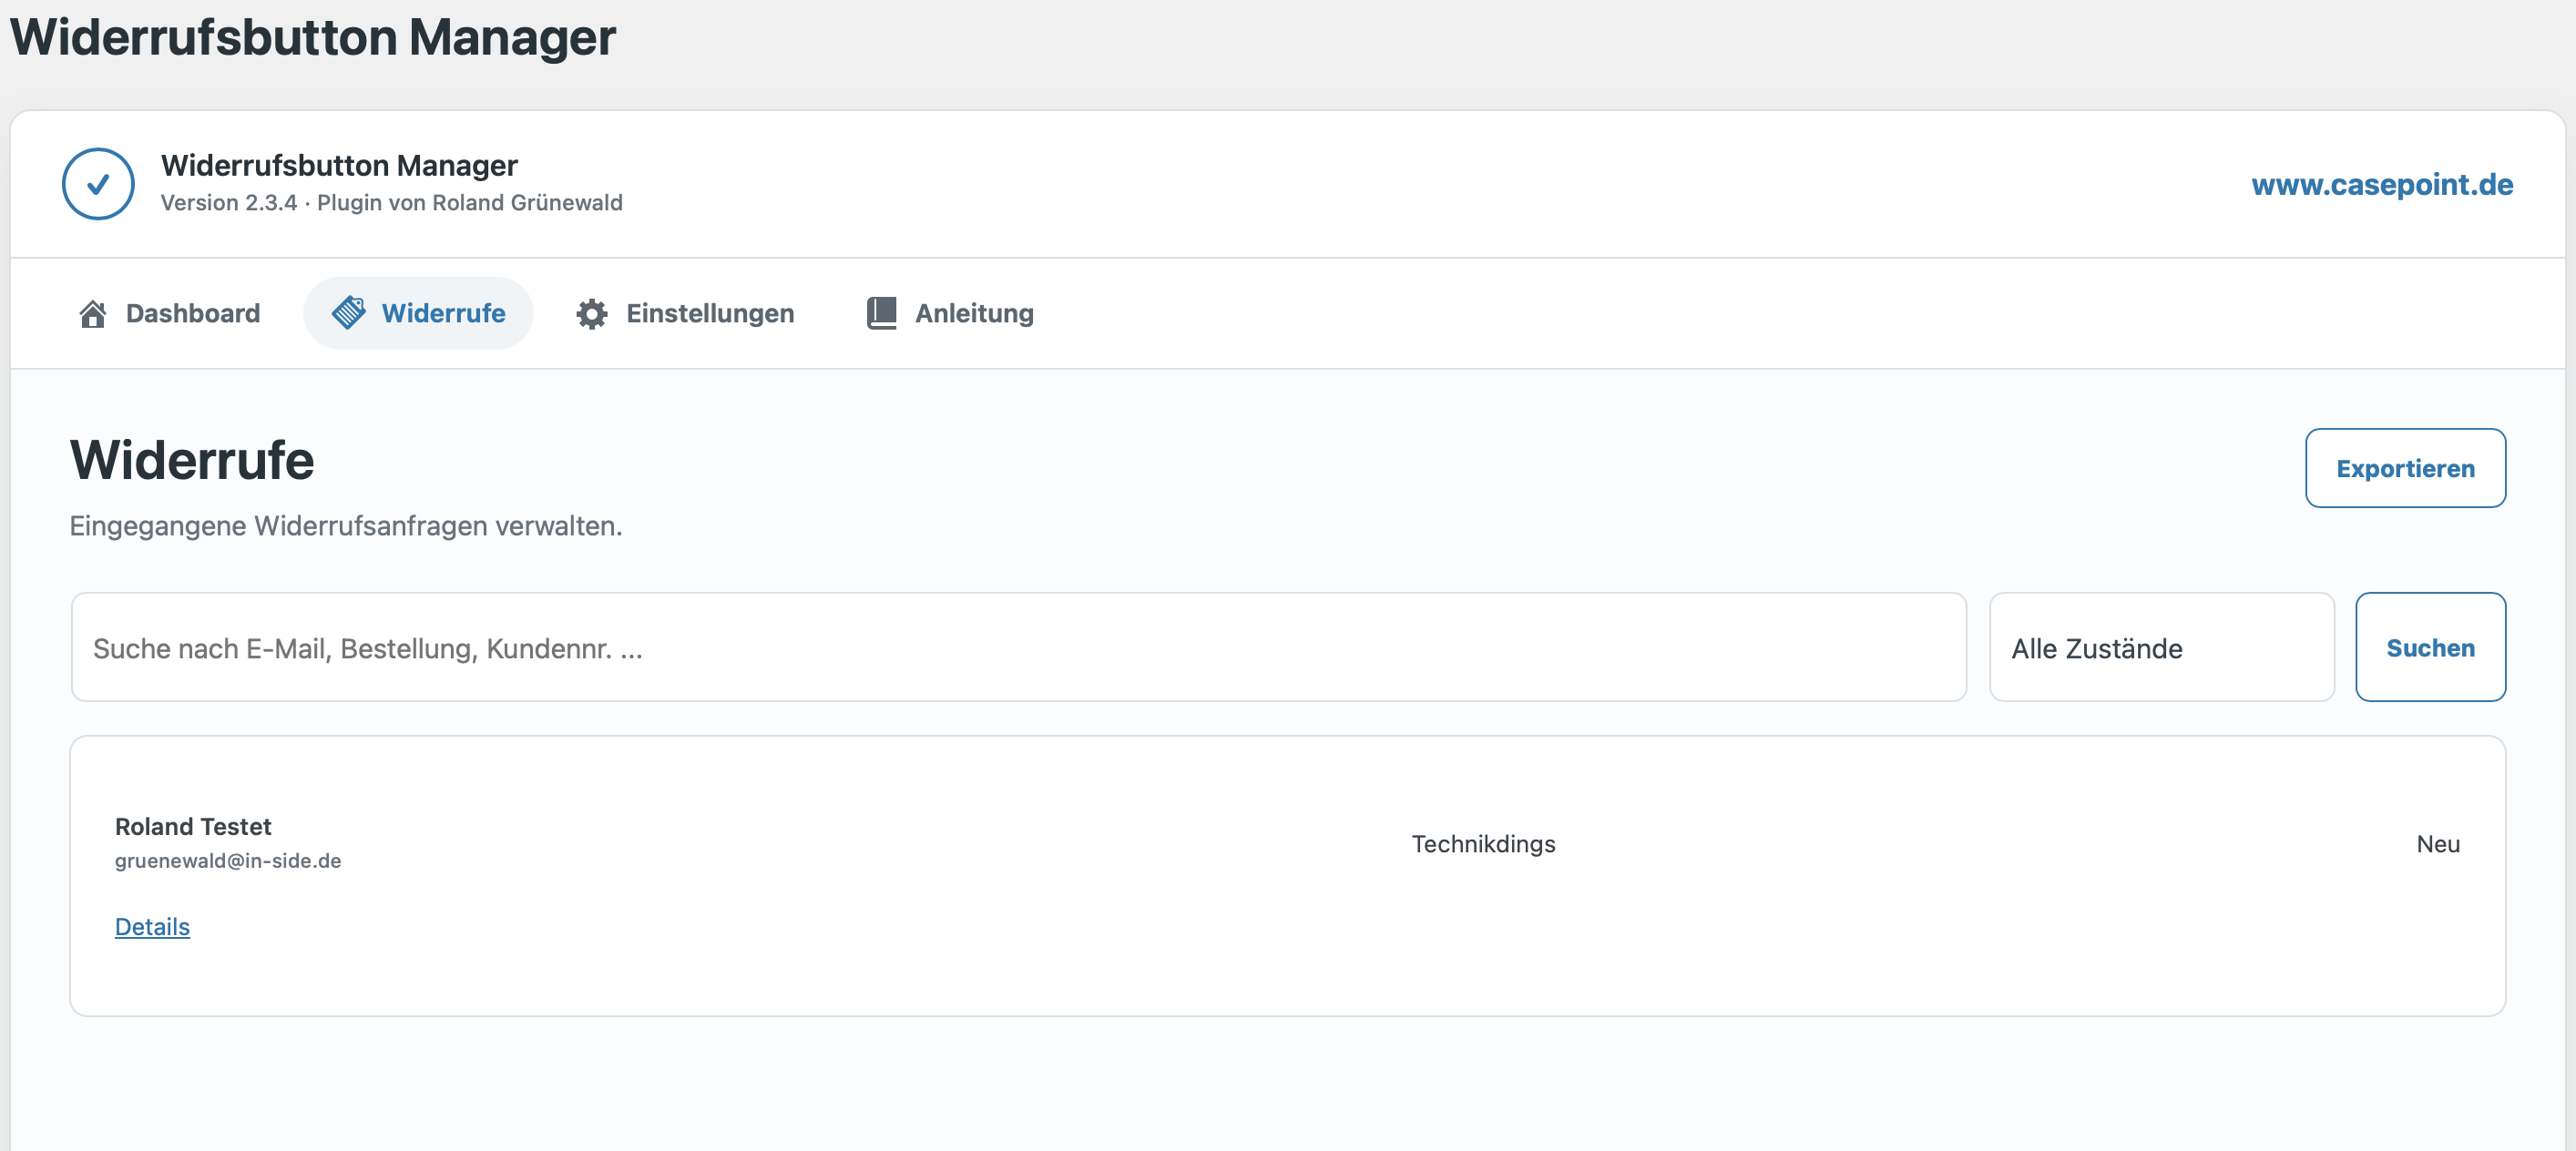Click the Anleitung book icon
2576x1151 pixels.
881,313
